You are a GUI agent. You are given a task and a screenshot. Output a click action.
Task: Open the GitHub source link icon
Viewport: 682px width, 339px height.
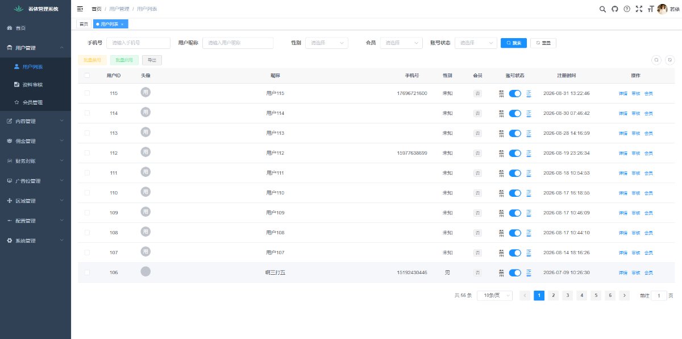coord(614,9)
